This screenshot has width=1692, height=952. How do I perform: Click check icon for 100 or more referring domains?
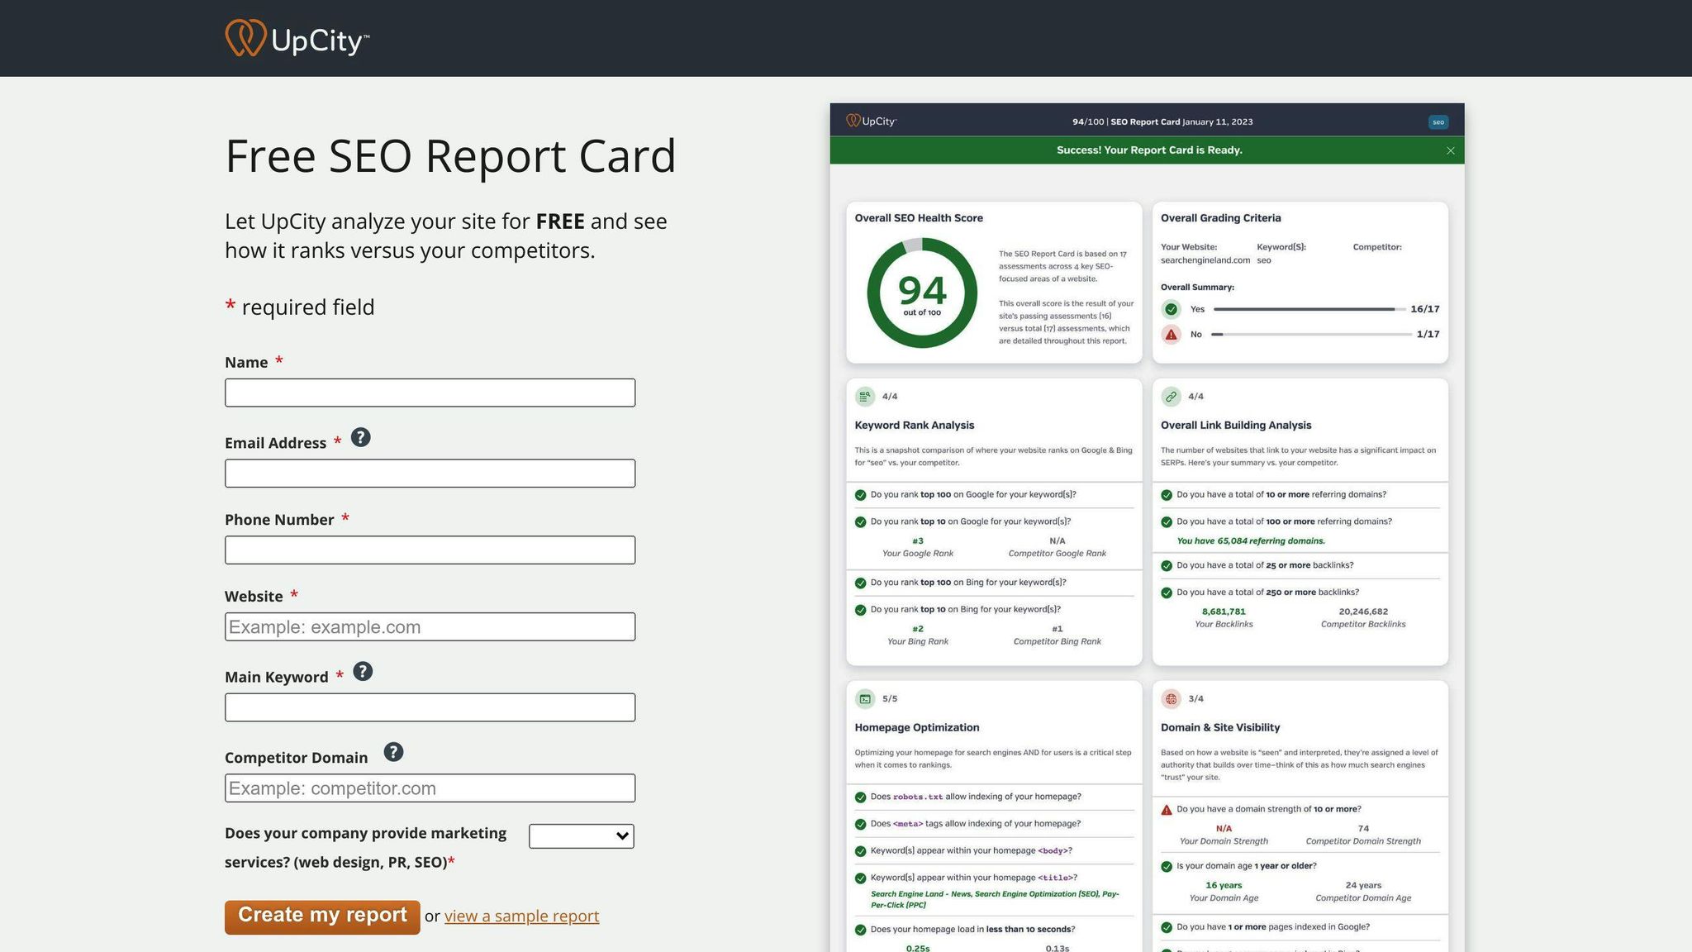click(x=1167, y=522)
